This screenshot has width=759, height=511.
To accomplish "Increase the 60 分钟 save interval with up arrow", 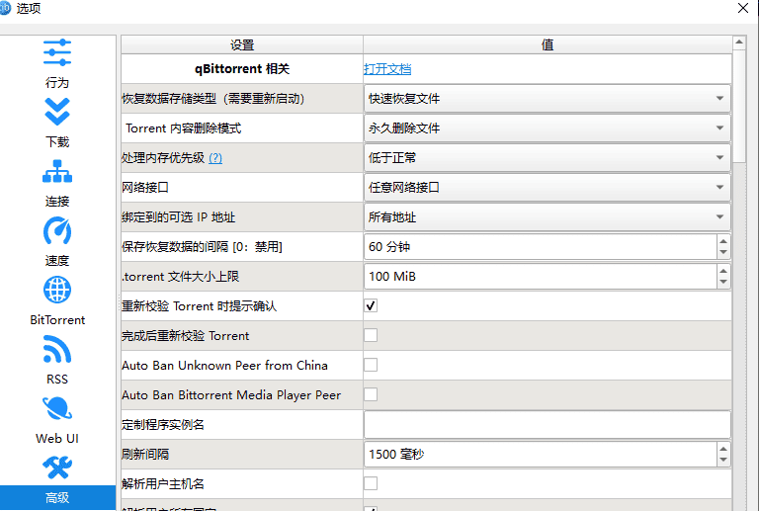I will 723,241.
